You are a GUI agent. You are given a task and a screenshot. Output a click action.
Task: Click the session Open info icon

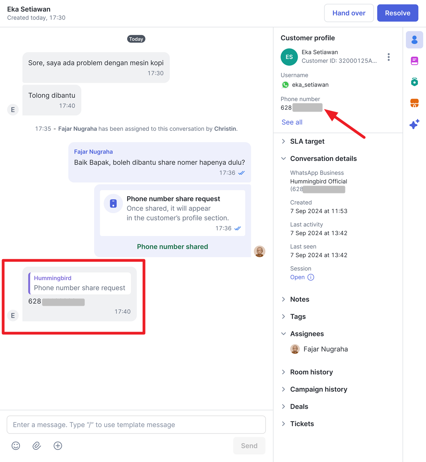tap(311, 277)
